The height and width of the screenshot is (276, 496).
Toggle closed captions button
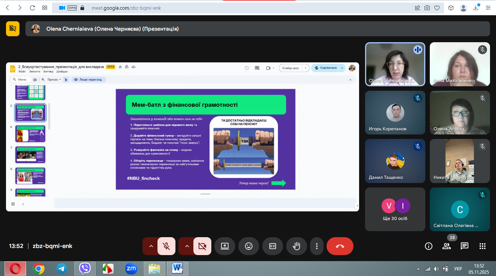click(x=273, y=246)
